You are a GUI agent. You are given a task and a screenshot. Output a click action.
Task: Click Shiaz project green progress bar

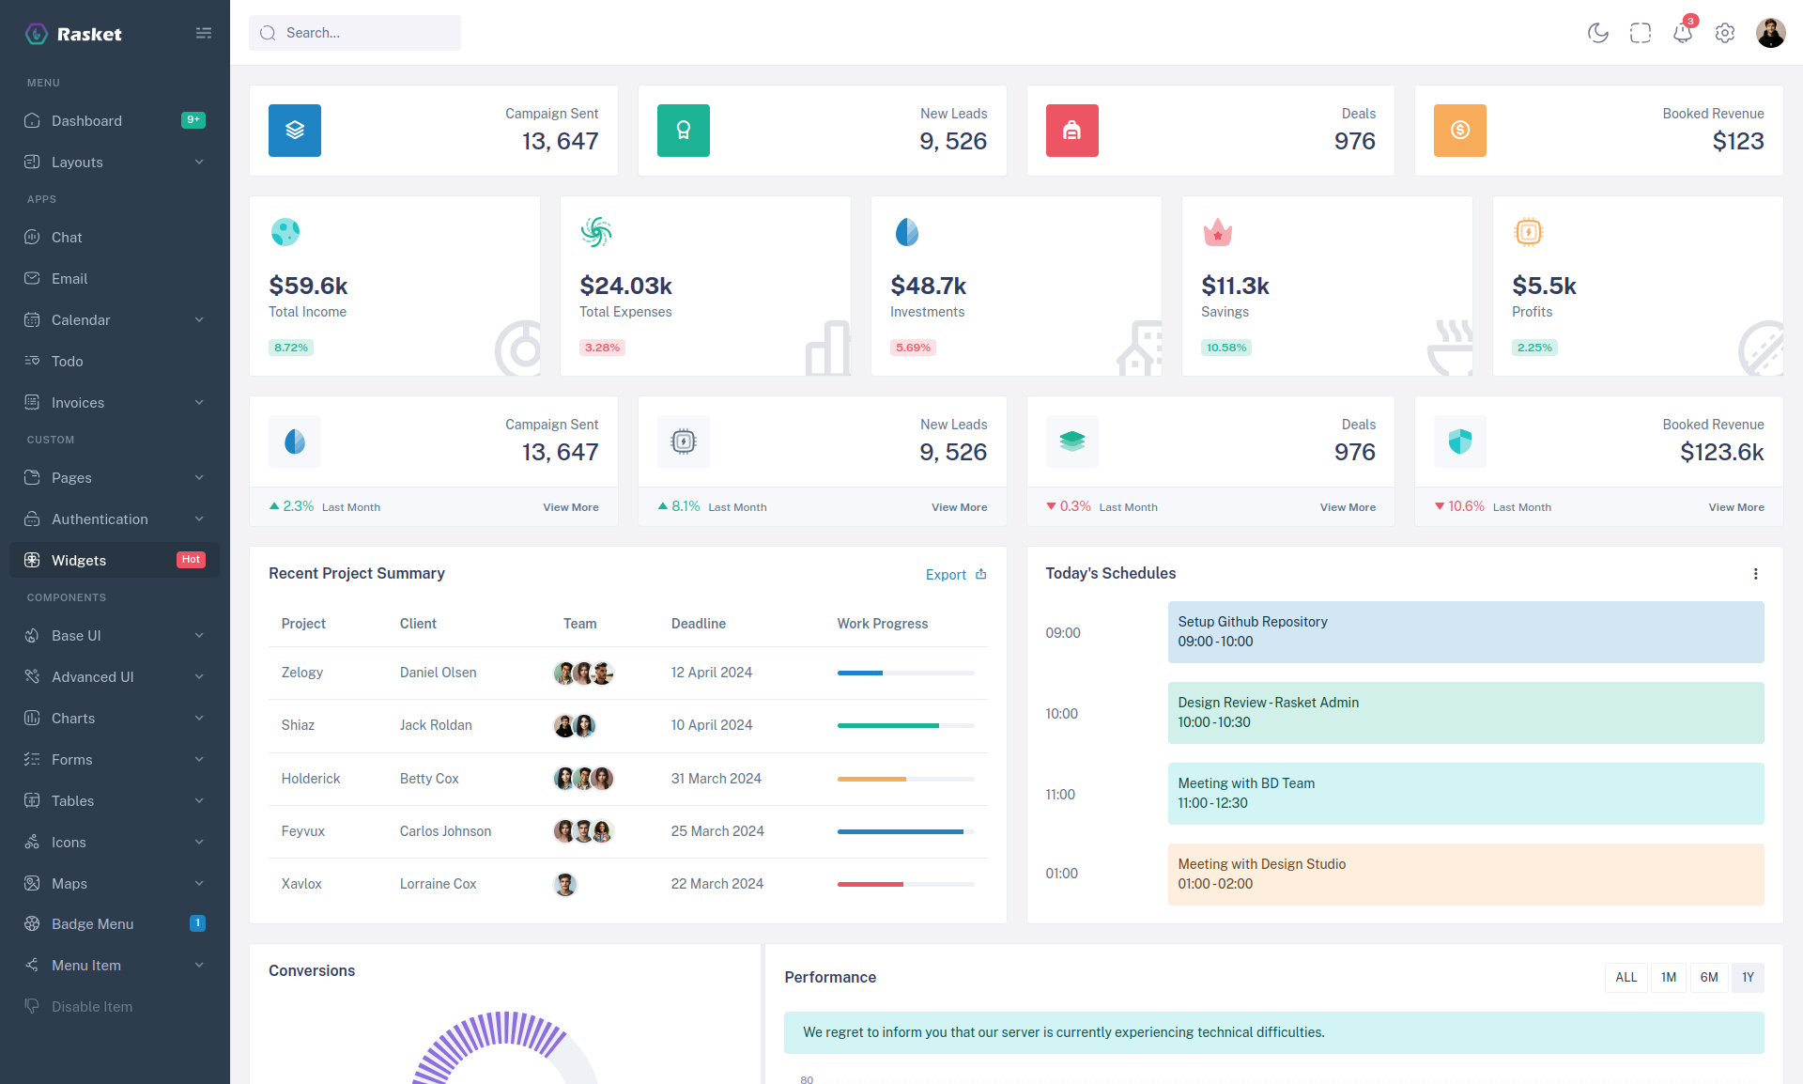tap(906, 725)
